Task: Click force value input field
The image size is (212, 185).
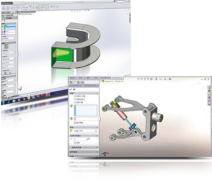Action: (x=80, y=139)
